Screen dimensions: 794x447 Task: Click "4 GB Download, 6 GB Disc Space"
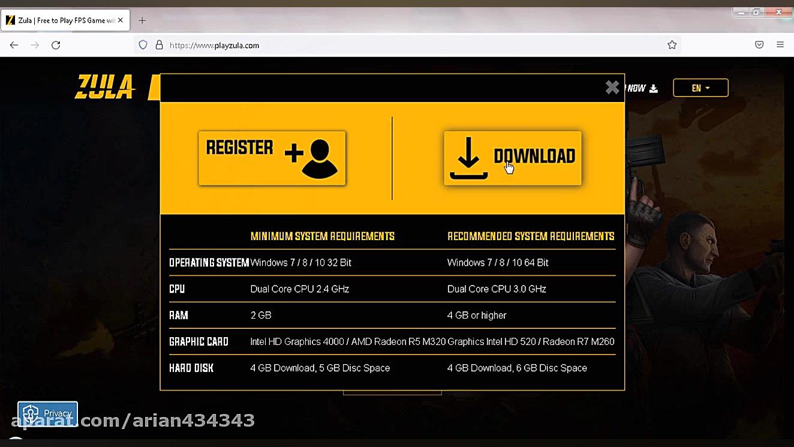(x=517, y=368)
